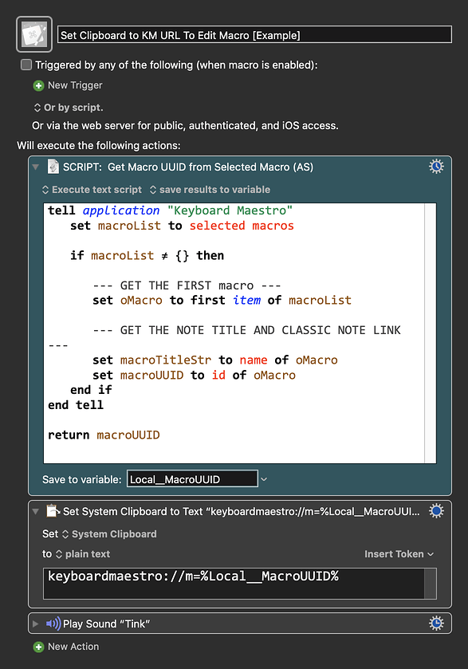The height and width of the screenshot is (669, 468).
Task: Open the 'Execute text script' popup
Action: coord(92,190)
